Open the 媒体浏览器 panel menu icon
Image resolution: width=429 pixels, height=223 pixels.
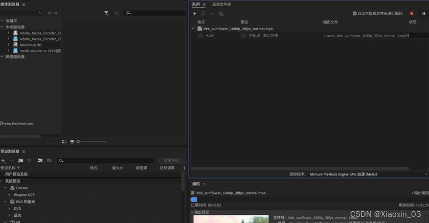(x=24, y=5)
